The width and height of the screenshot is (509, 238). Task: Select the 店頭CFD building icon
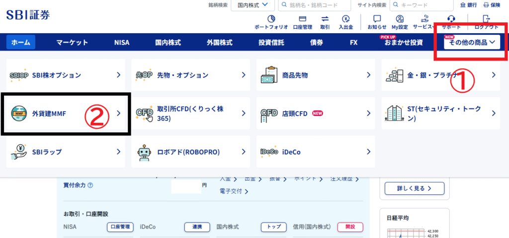269,115
